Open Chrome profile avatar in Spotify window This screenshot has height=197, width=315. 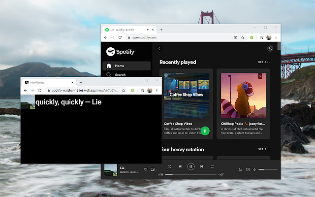click(269, 37)
